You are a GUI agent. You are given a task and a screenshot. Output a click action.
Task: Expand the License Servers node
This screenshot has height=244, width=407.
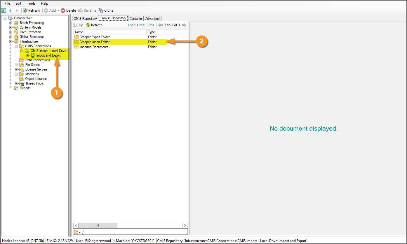click(16, 69)
